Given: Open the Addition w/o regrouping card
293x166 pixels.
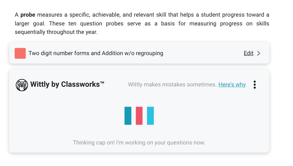Looking at the screenshot, I should 139,53.
